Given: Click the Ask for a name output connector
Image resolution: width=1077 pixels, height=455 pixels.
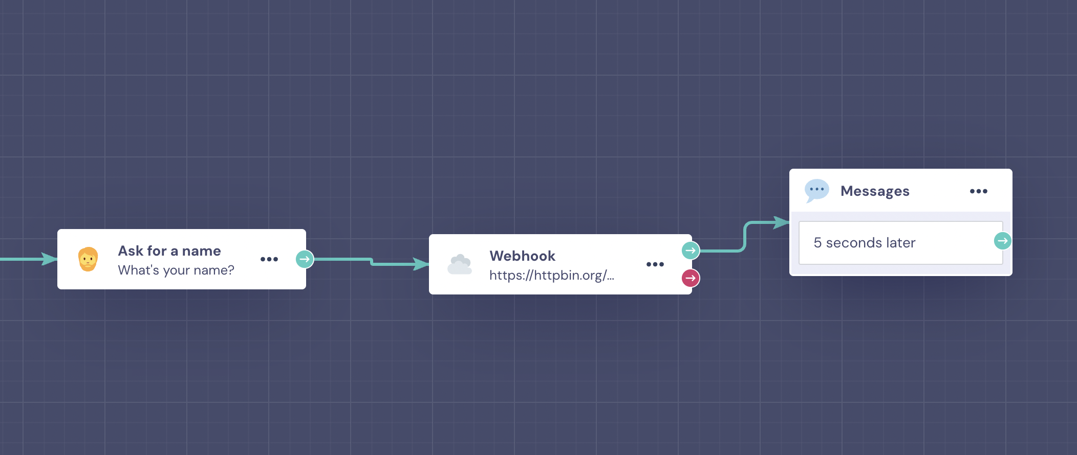Looking at the screenshot, I should coord(305,259).
